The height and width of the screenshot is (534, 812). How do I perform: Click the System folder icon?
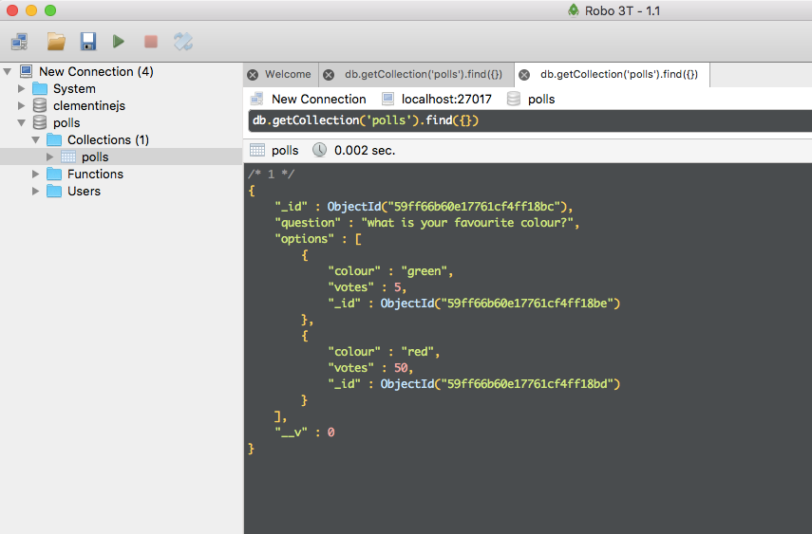pos(40,88)
